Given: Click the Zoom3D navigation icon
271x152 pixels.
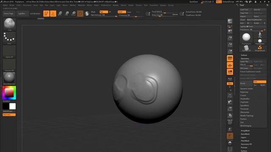Looking at the screenshot, I should [x=230, y=109].
